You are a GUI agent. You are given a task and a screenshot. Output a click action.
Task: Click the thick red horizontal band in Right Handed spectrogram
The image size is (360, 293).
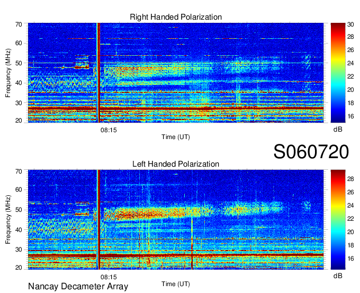click(176, 108)
